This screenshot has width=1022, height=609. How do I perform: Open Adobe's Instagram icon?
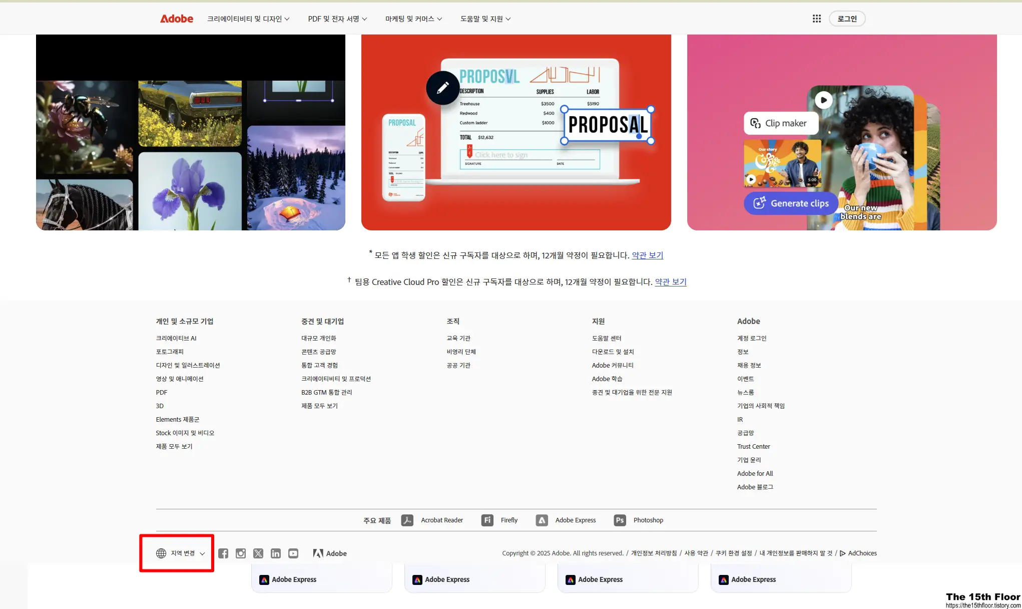[x=241, y=553]
